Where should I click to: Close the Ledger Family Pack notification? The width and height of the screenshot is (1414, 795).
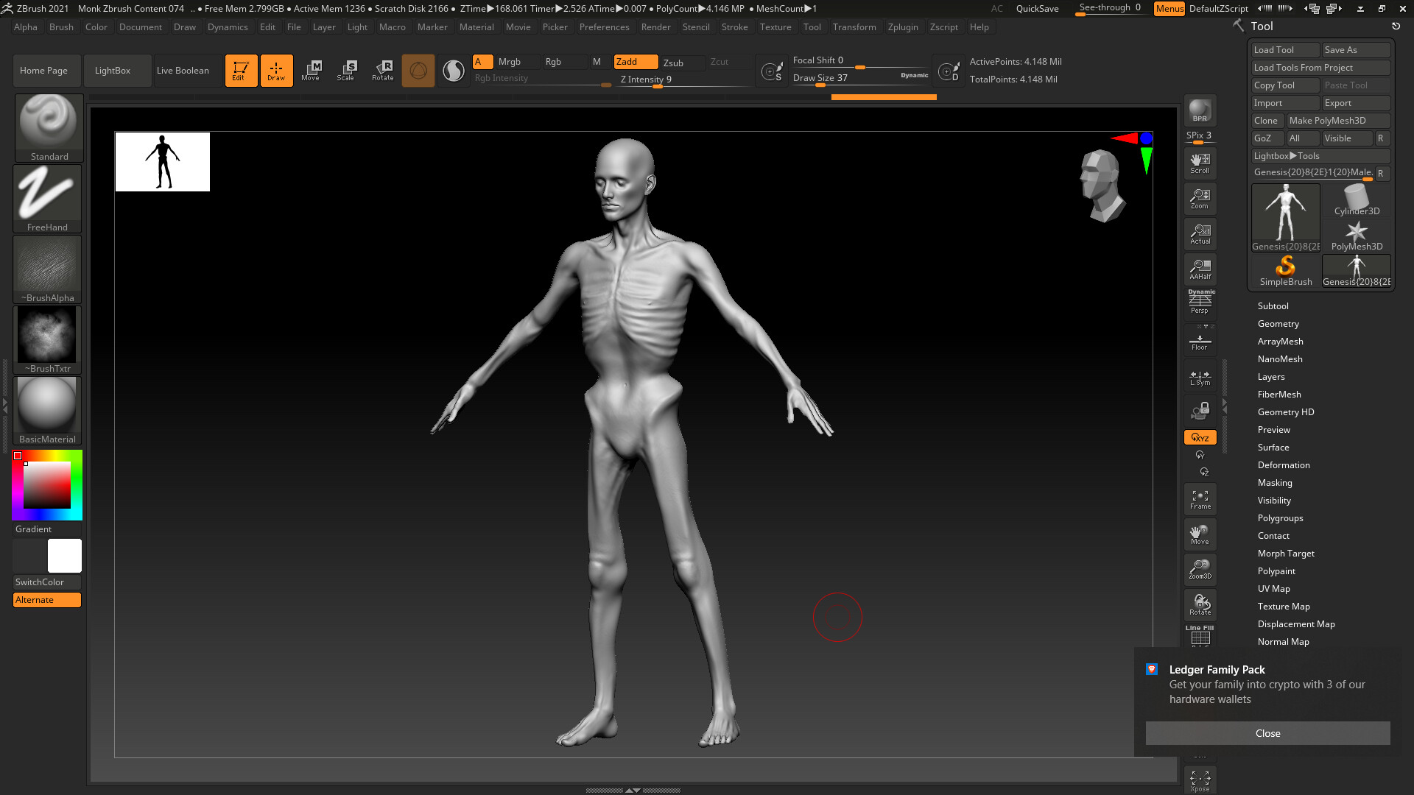1267,733
